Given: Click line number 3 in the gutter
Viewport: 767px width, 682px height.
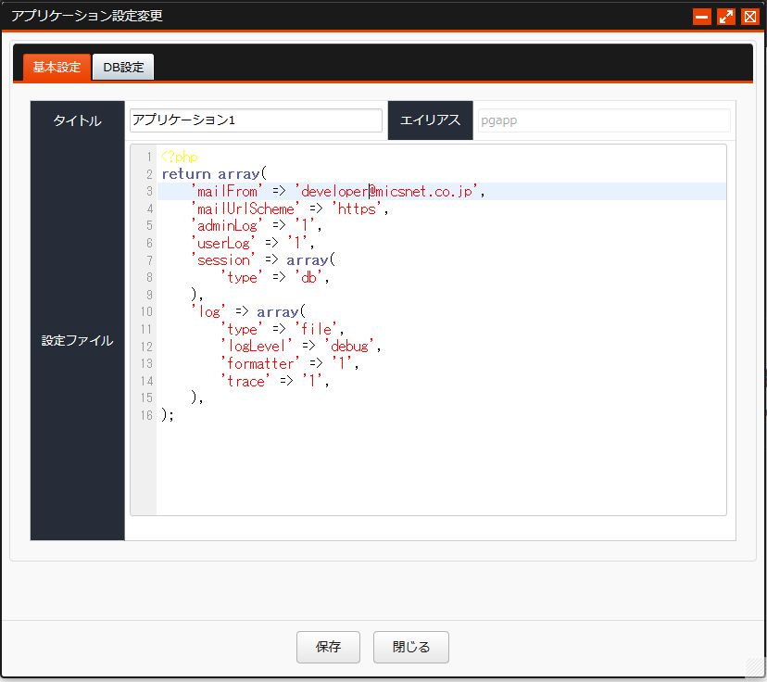Looking at the screenshot, I should (x=149, y=191).
